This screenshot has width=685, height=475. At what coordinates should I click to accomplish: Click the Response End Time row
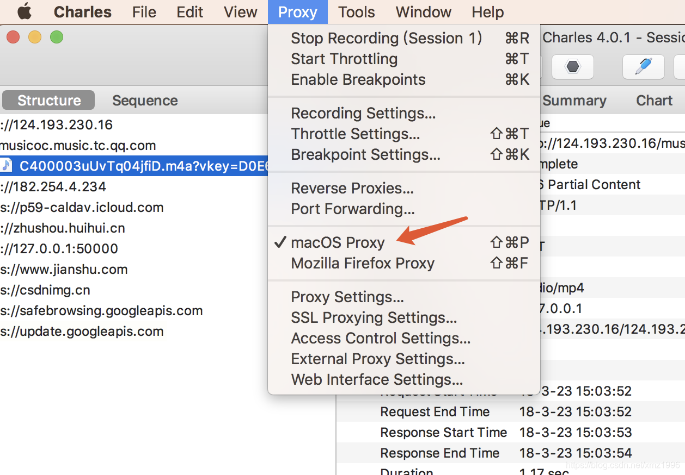tap(511, 453)
